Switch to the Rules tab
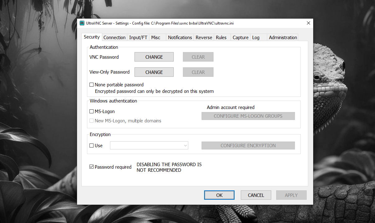Viewport: 375px width, 223px height. (221, 38)
